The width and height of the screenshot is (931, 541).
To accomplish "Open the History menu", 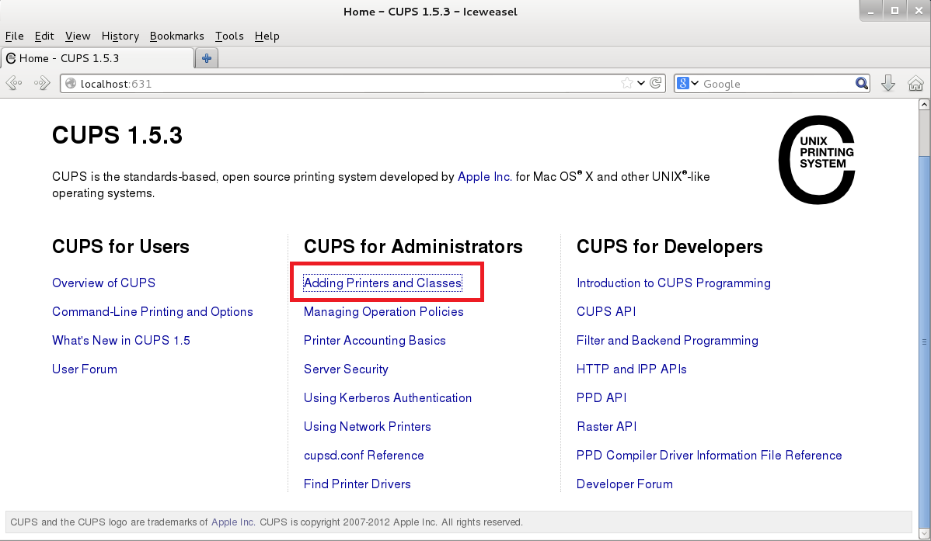I will [120, 36].
